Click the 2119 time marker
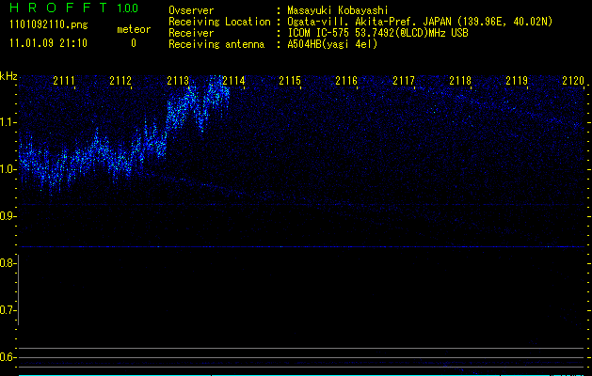The width and height of the screenshot is (592, 376). (x=517, y=81)
